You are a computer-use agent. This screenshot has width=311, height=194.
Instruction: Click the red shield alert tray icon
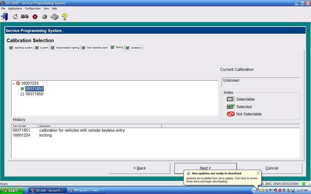(x=280, y=190)
